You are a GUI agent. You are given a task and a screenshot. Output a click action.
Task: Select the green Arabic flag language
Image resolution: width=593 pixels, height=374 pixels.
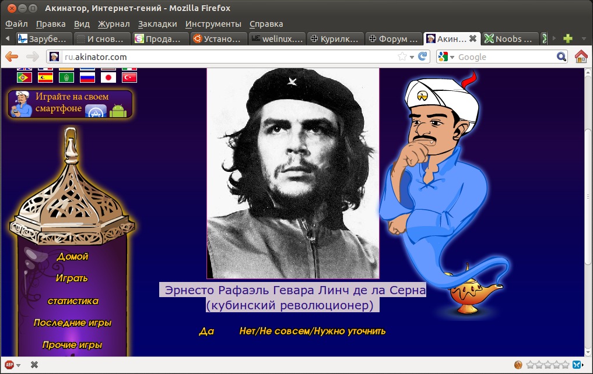pos(66,77)
